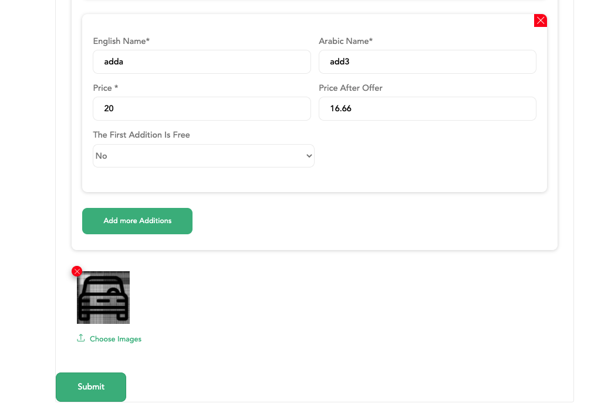Image resolution: width=611 pixels, height=417 pixels.
Task: Open the car image thumbnail
Action: click(103, 298)
